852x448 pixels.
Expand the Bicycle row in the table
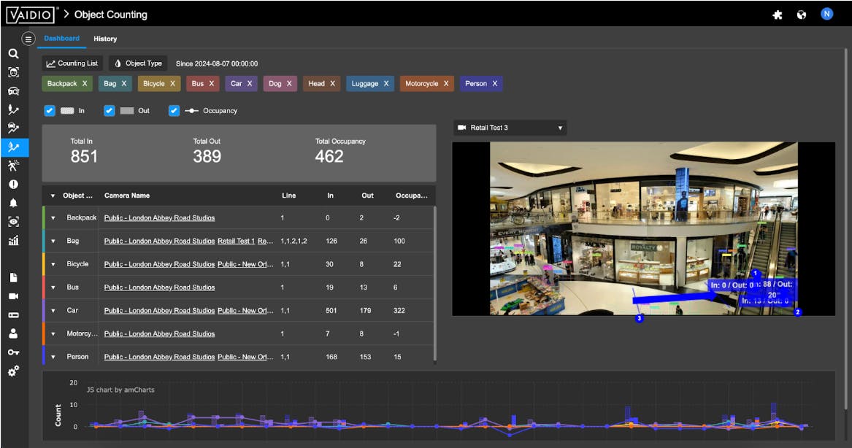tap(53, 264)
